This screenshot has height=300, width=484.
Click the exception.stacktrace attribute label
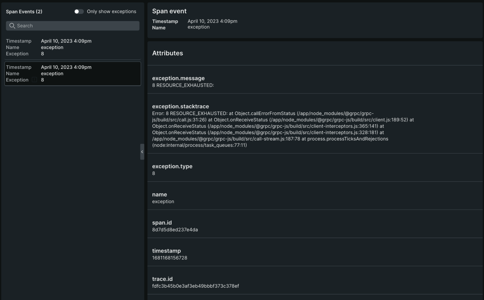click(x=180, y=106)
